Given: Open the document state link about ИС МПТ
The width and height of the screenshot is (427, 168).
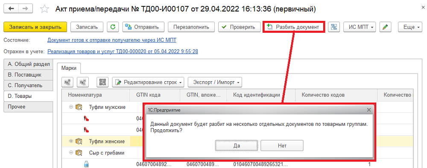Looking at the screenshot, I should (112, 40).
